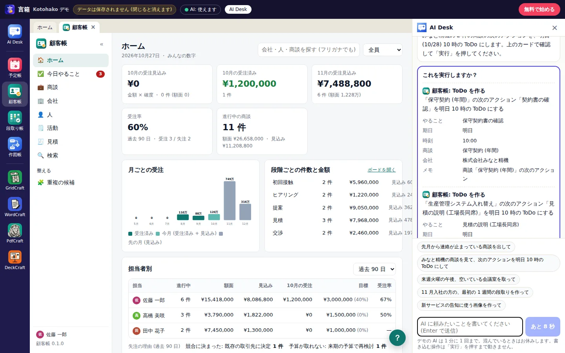Open the help question mark button

coord(397,337)
